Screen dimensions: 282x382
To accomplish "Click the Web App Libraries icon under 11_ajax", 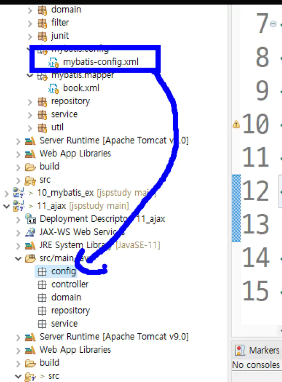I will coord(30,350).
